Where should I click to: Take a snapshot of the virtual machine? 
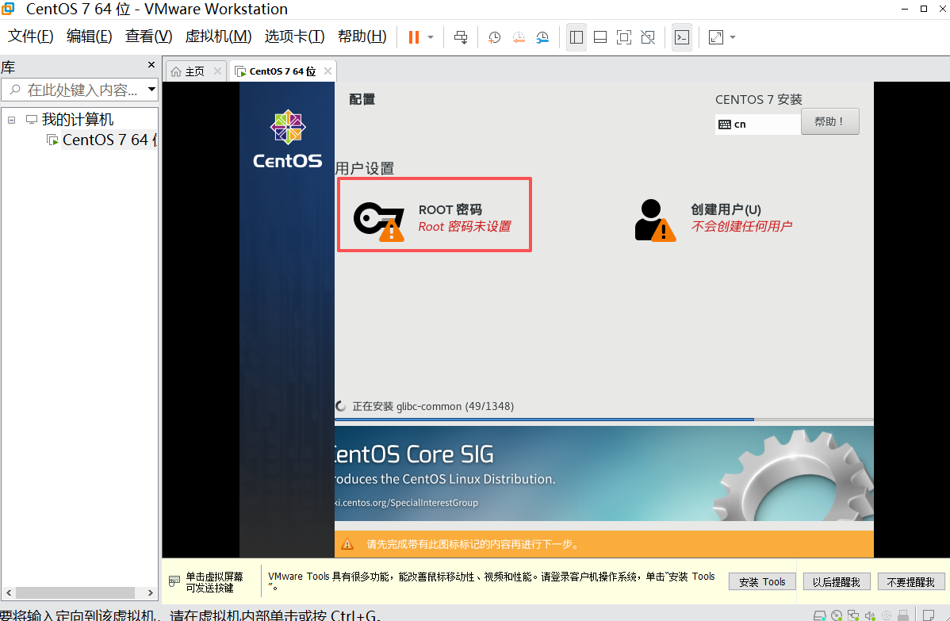point(494,37)
